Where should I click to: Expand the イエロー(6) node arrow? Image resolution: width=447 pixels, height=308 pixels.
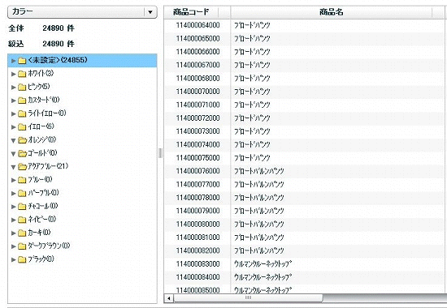pos(13,127)
